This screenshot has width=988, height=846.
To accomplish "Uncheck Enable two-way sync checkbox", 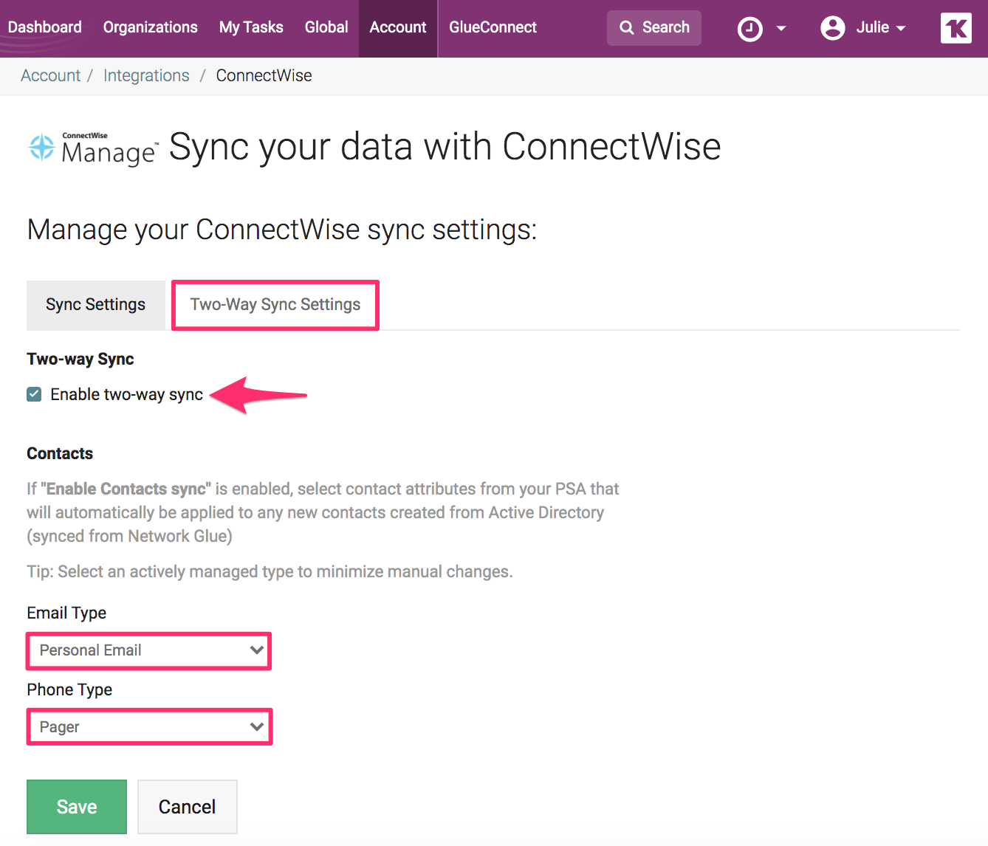I will point(34,394).
